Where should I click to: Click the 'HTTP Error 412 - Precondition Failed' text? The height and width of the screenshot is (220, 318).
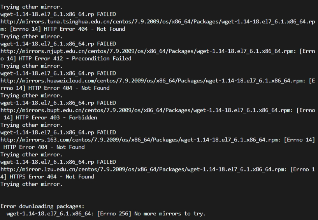(75, 59)
